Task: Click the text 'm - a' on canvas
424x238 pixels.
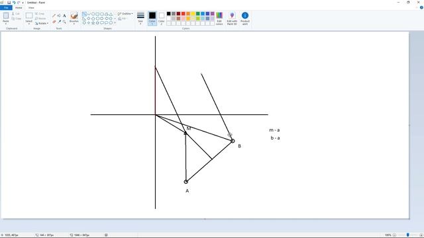Action: click(274, 130)
